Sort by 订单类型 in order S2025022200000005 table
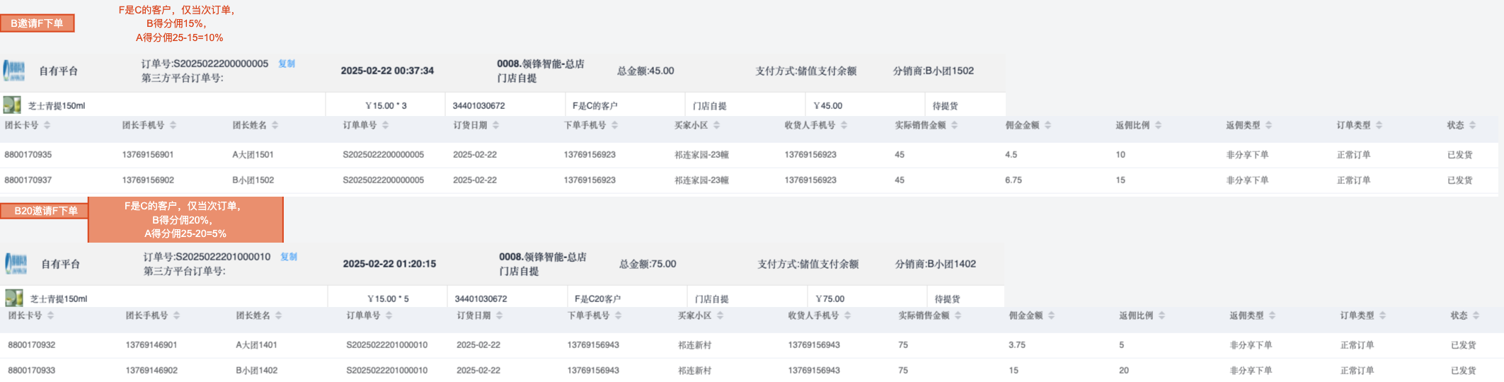The height and width of the screenshot is (382, 1504). [x=1379, y=125]
